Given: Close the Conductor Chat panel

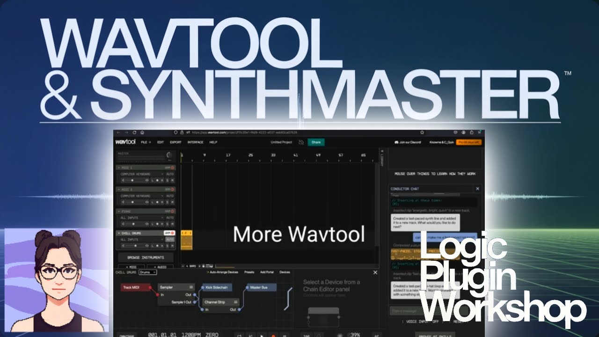Looking at the screenshot, I should pos(477,189).
